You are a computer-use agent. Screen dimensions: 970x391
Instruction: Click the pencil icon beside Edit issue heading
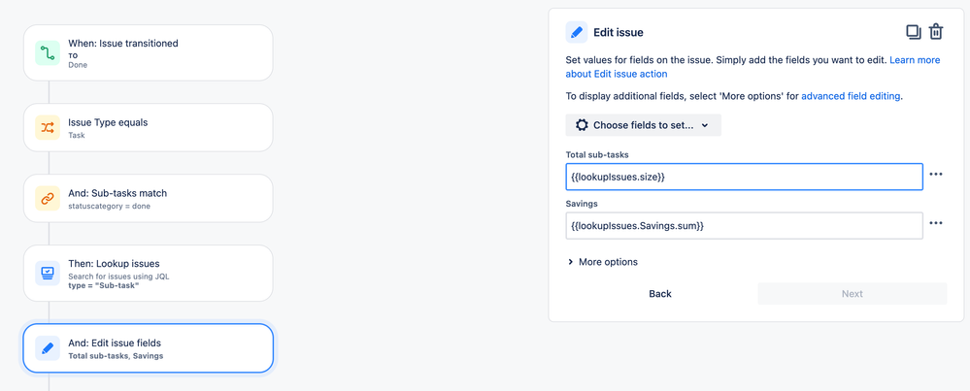pyautogui.click(x=577, y=32)
